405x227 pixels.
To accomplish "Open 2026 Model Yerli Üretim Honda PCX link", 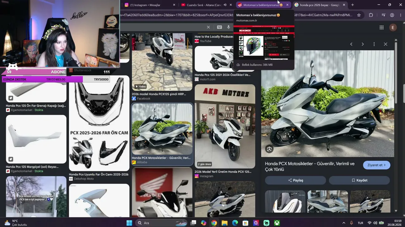I will tap(223, 172).
